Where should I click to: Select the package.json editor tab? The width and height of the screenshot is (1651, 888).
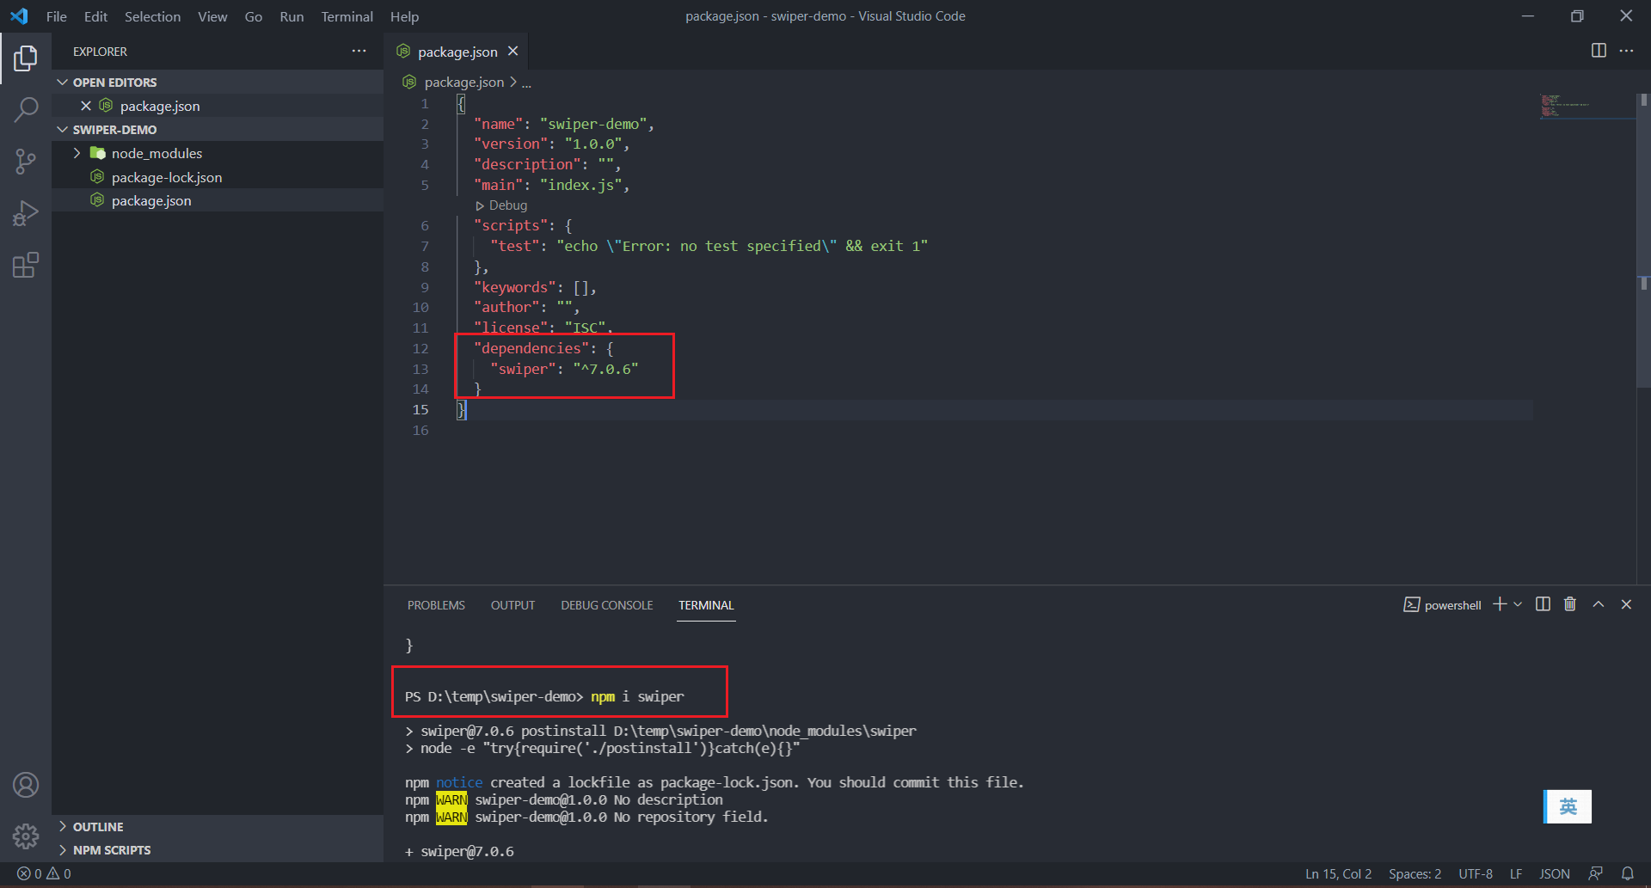click(457, 52)
